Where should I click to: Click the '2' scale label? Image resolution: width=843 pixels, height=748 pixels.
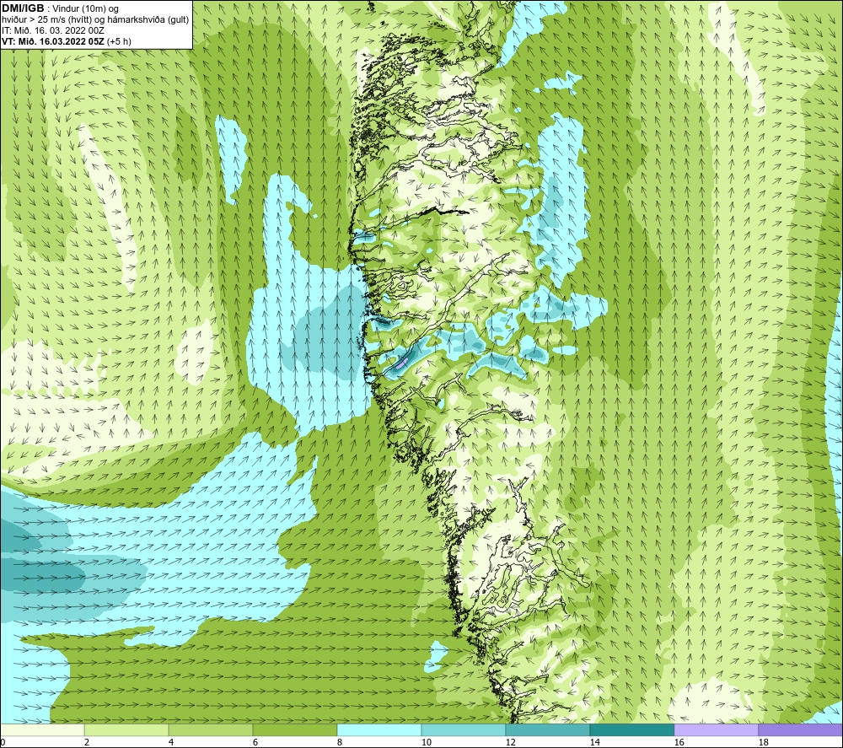click(x=87, y=742)
